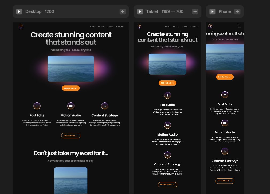Select 'See what my past clients' subtitle
The image size is (270, 194).
tap(71, 161)
